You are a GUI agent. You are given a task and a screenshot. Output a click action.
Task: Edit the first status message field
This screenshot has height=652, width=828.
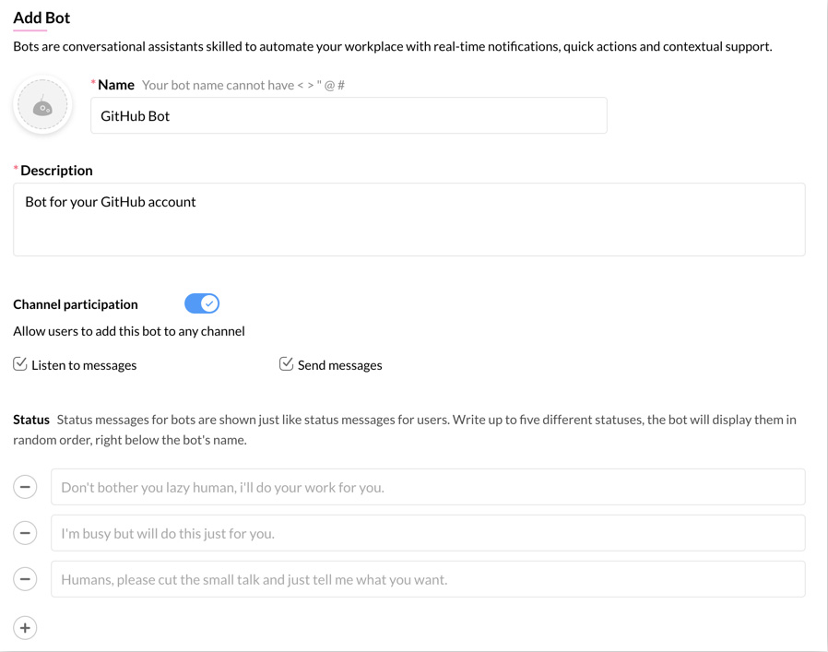[x=428, y=487]
